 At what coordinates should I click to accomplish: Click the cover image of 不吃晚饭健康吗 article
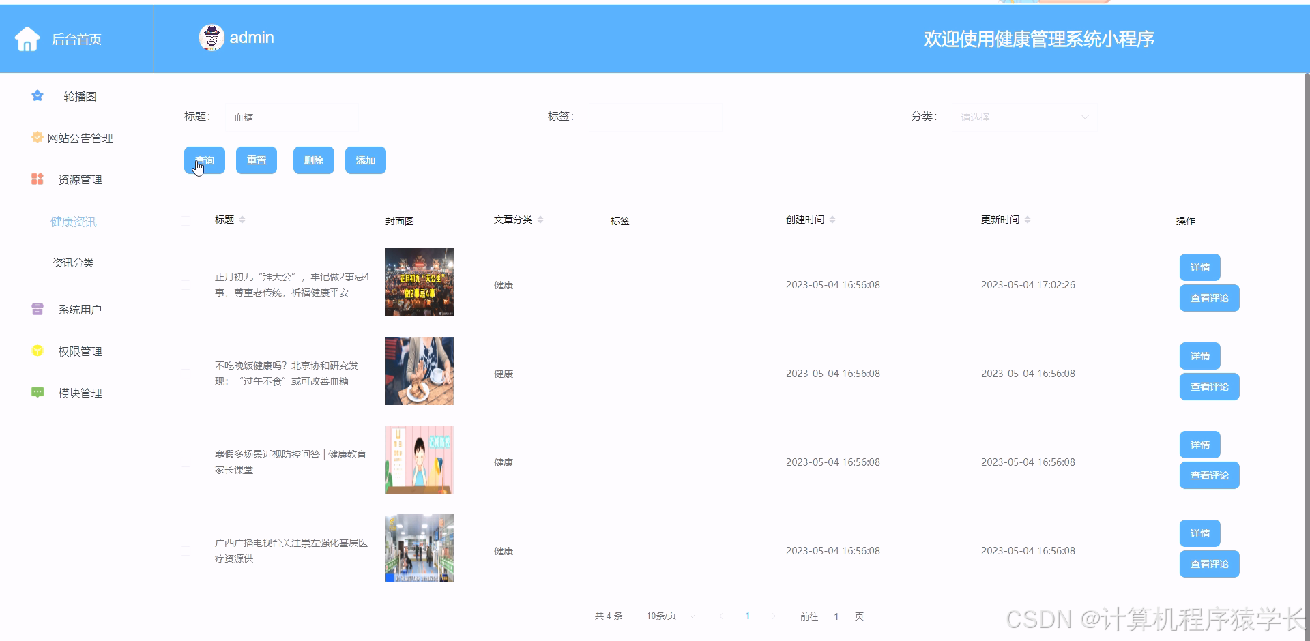point(420,371)
